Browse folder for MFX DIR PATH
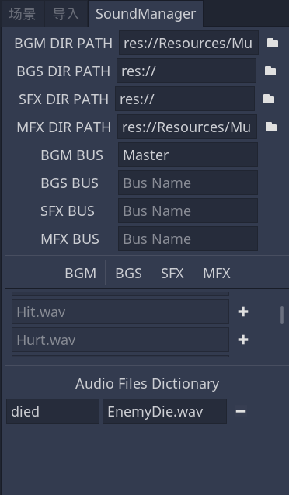 pos(271,127)
